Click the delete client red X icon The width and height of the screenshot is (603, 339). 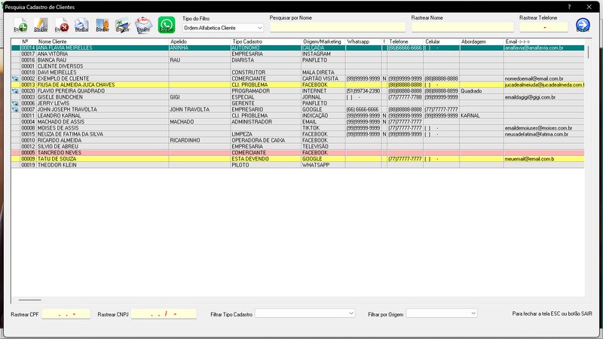click(x=62, y=25)
